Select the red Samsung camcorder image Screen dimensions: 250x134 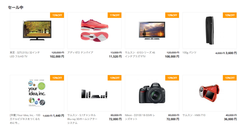[x=209, y=93]
